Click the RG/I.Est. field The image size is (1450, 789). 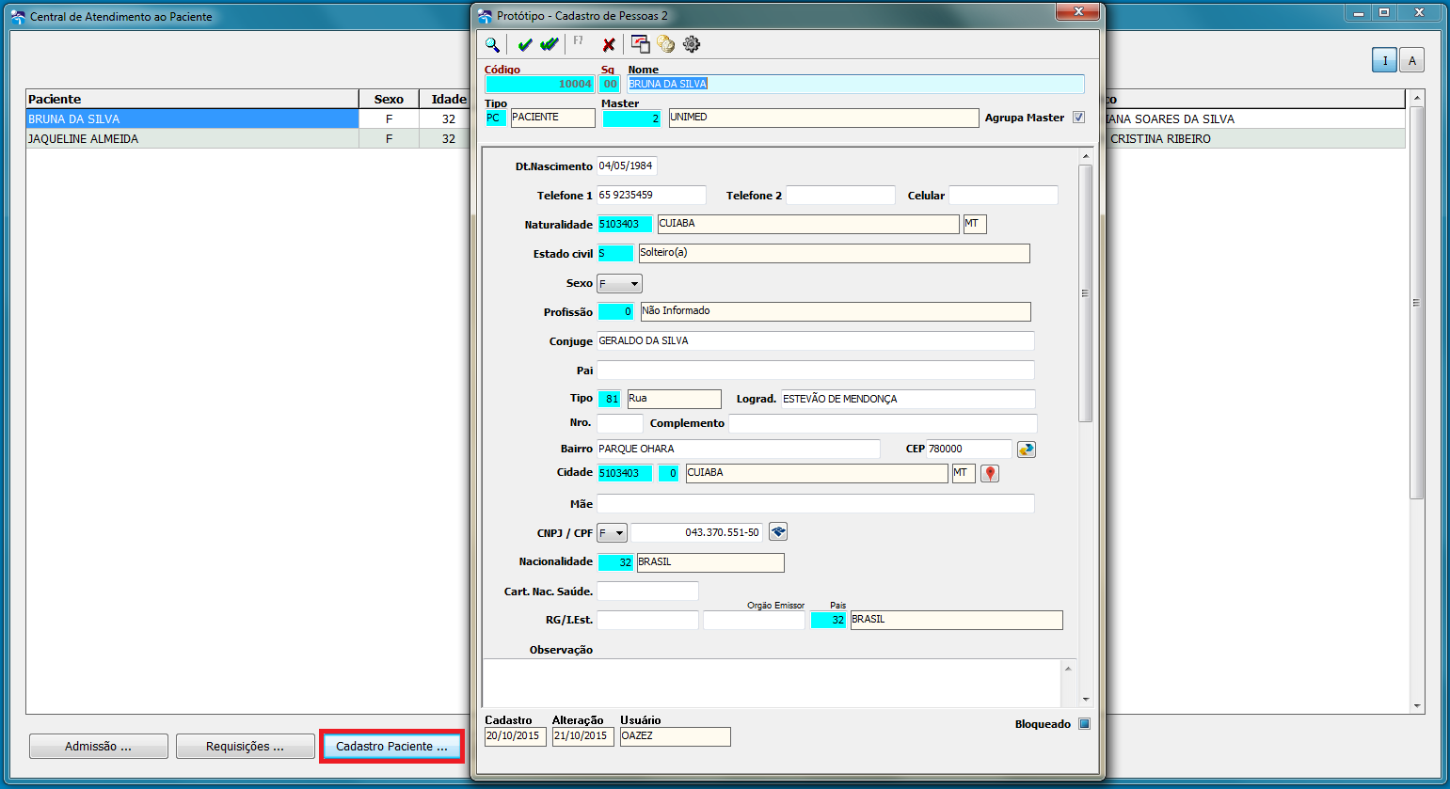point(647,620)
